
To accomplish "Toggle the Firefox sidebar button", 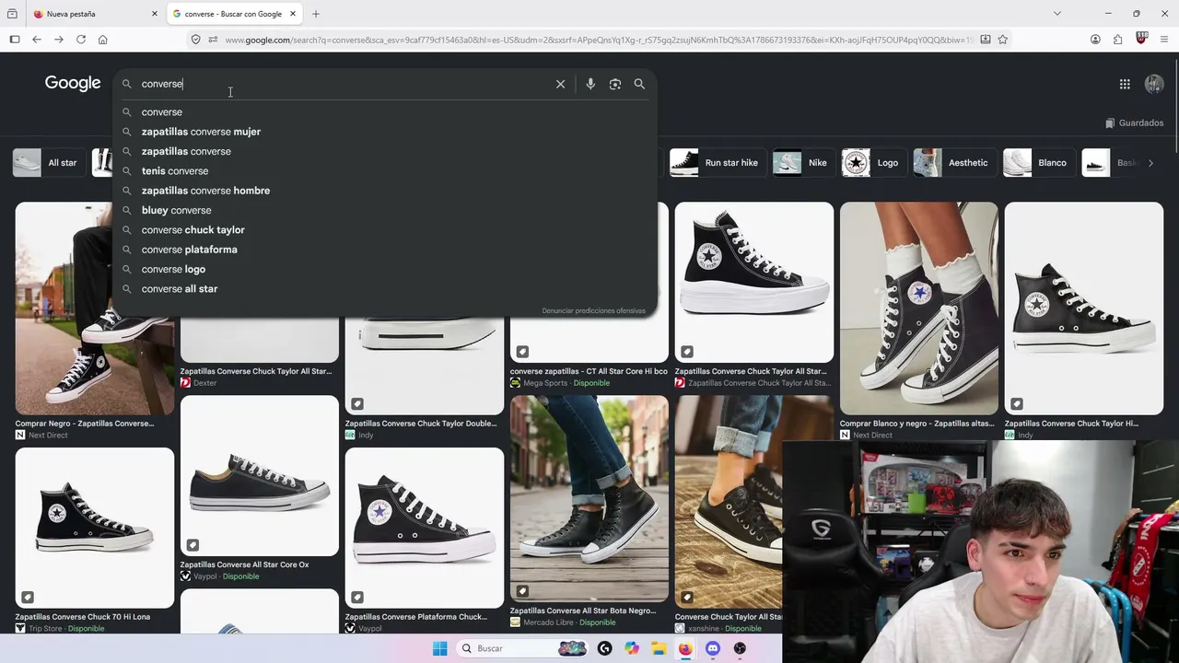I will [15, 40].
